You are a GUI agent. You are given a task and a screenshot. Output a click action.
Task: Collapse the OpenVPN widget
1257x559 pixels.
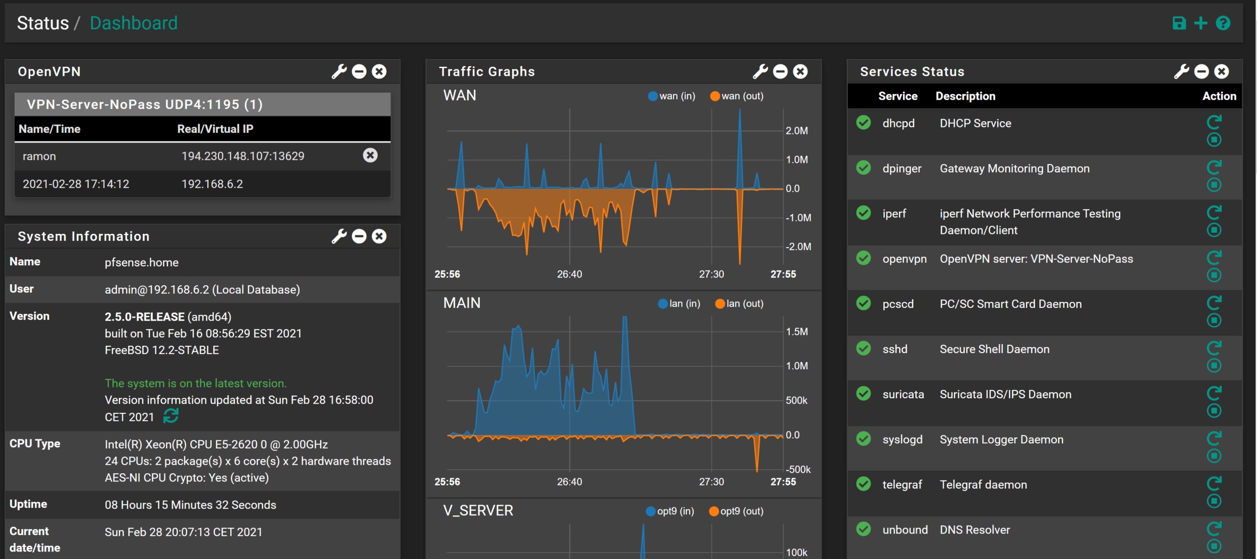(x=359, y=72)
